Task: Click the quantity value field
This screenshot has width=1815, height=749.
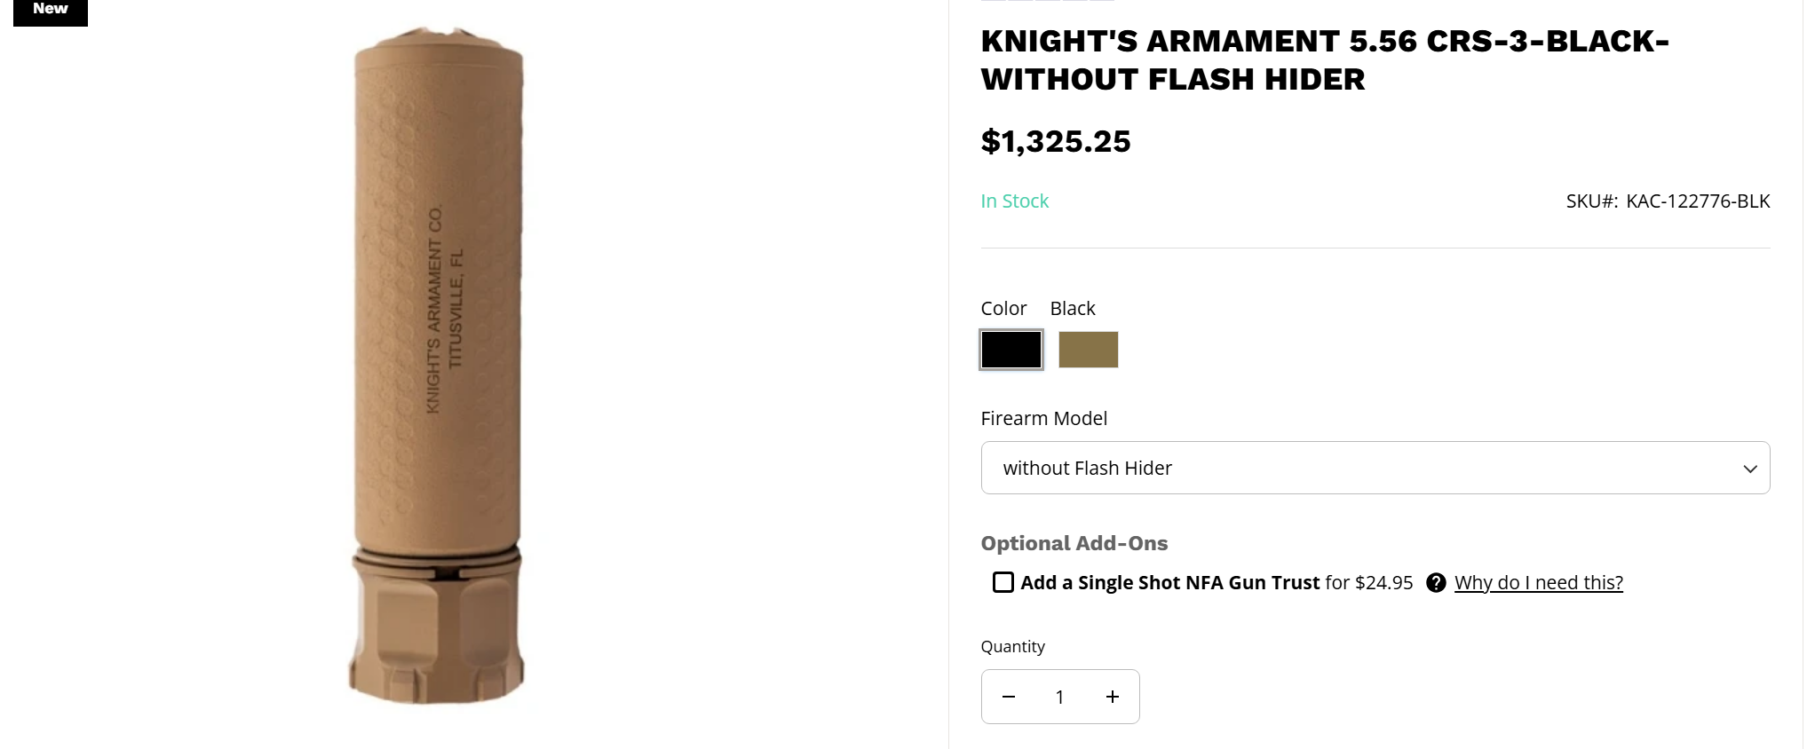Action: [x=1059, y=697]
